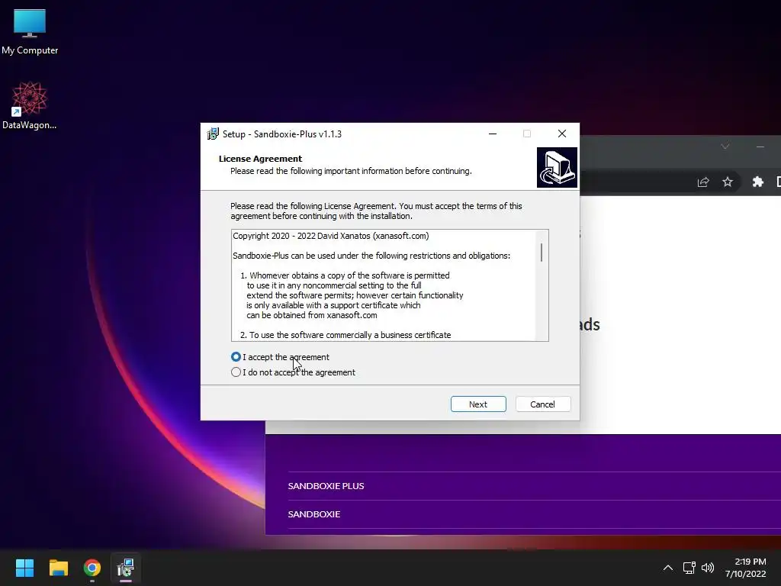Open the Windows Start menu
This screenshot has width=781, height=586.
(x=24, y=568)
